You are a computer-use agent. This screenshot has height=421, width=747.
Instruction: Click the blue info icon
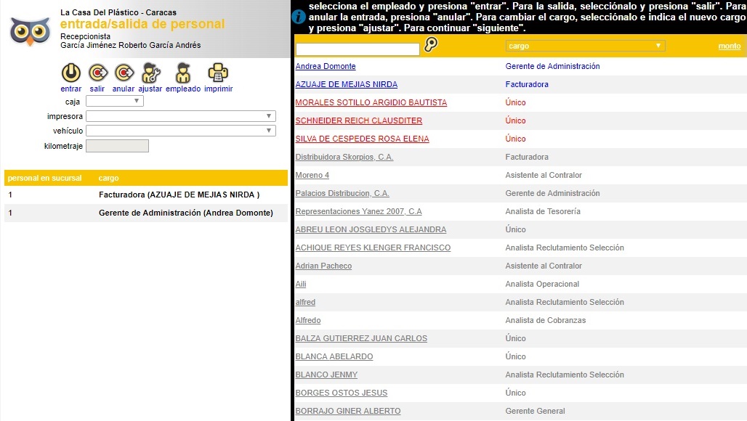click(x=298, y=17)
